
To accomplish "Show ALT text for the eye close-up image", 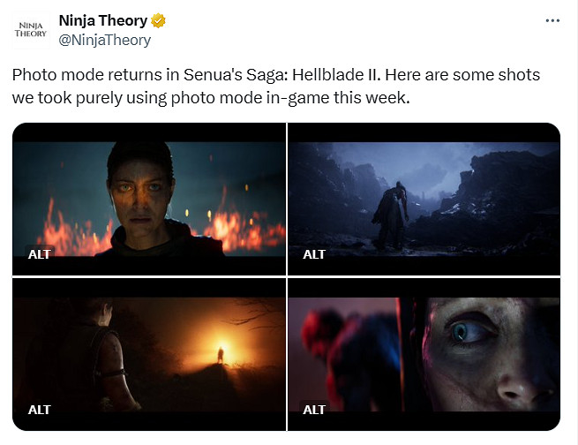I will coord(314,410).
